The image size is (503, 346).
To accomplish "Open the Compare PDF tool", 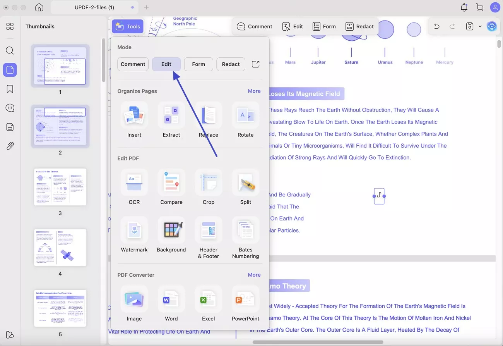I will click(171, 188).
